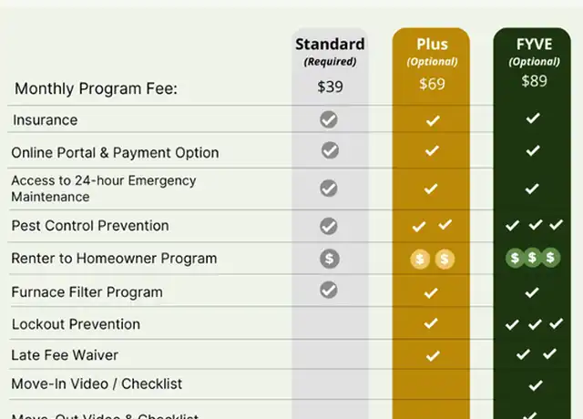Click the Plus Lockout Prevention checkmark
The image size is (583, 419).
tap(431, 323)
